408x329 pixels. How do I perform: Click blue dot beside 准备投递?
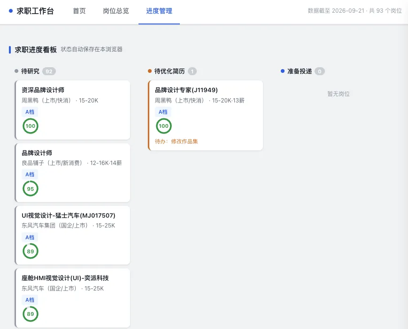[x=283, y=71]
